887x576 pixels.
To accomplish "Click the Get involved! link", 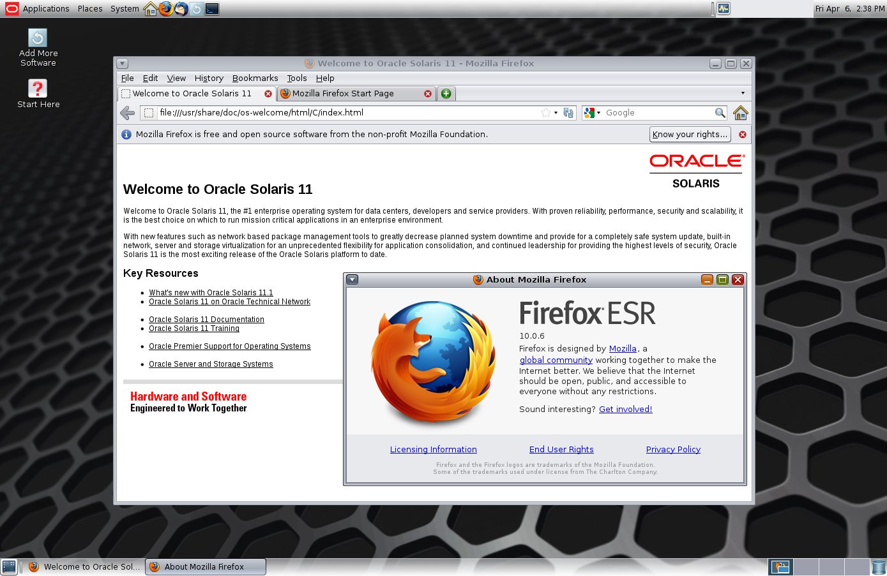I will tap(625, 410).
